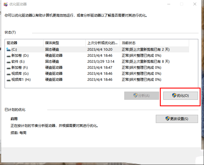
Task: Open 更改设置(S) scheduled optimization settings
Action: pos(177,119)
